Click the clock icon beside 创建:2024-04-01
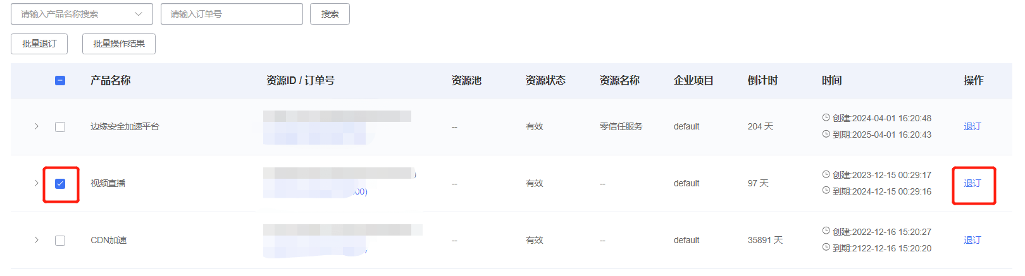This screenshot has height=276, width=1025. click(826, 117)
